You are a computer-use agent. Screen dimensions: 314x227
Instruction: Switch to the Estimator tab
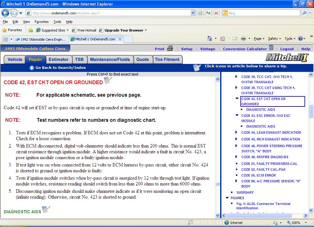(59, 59)
